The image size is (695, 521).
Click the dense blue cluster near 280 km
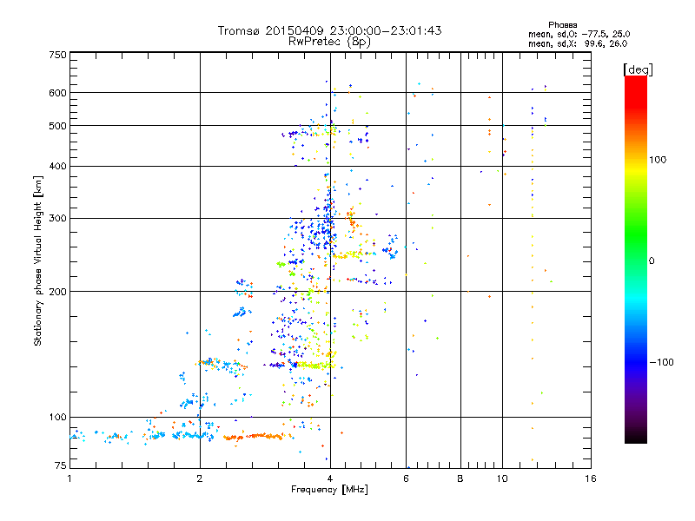(321, 233)
